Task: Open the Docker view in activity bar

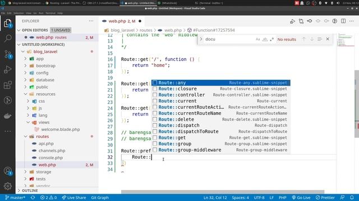Action: tap(7, 116)
